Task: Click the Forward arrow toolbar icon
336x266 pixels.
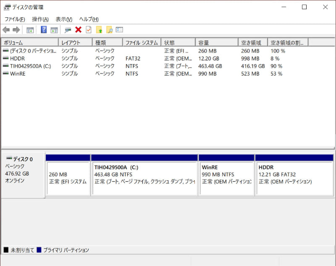Action: tap(16, 30)
